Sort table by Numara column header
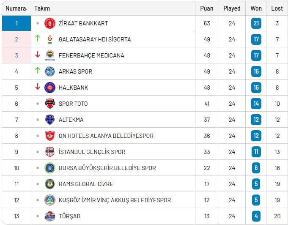Screen dimensions: 288x225 tap(16, 8)
